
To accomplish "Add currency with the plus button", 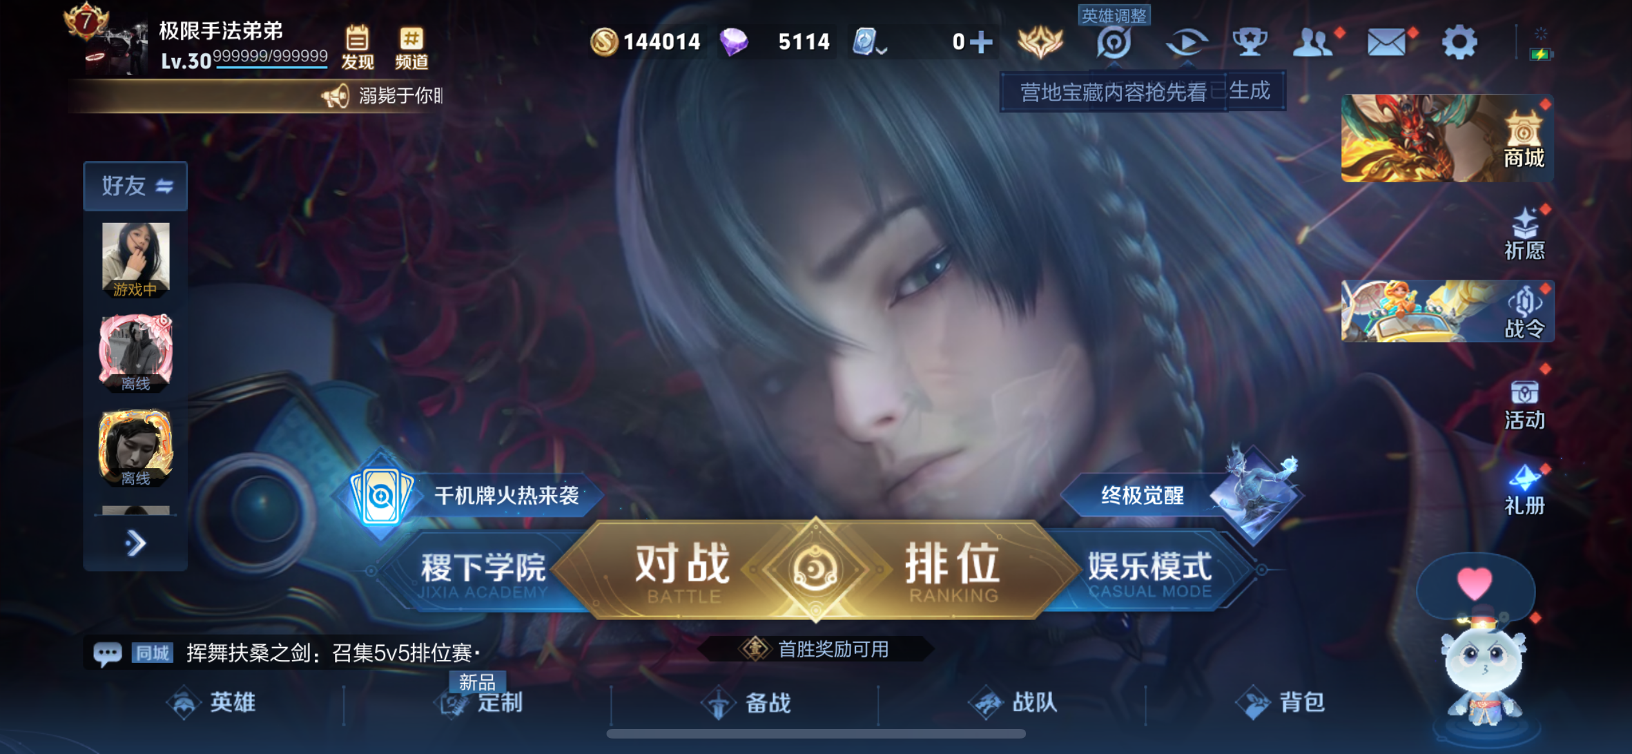I will [x=981, y=43].
